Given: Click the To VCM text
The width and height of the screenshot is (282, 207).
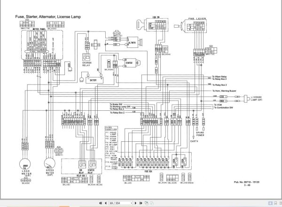Looking at the screenshot, I should point(218,105).
